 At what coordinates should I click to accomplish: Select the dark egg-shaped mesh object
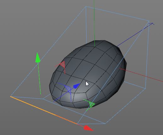pos(88,74)
